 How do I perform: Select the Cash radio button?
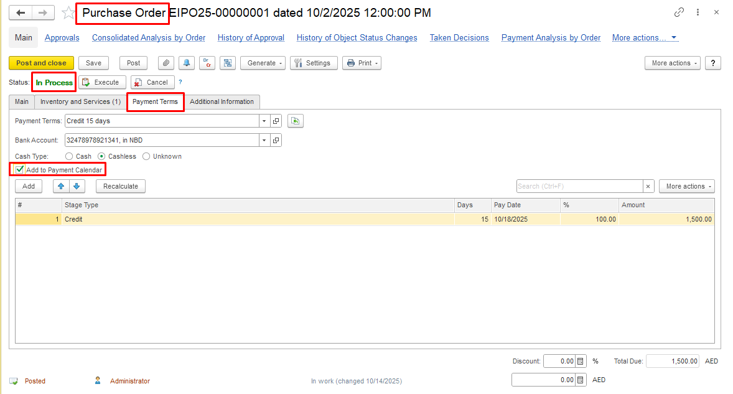click(x=69, y=156)
